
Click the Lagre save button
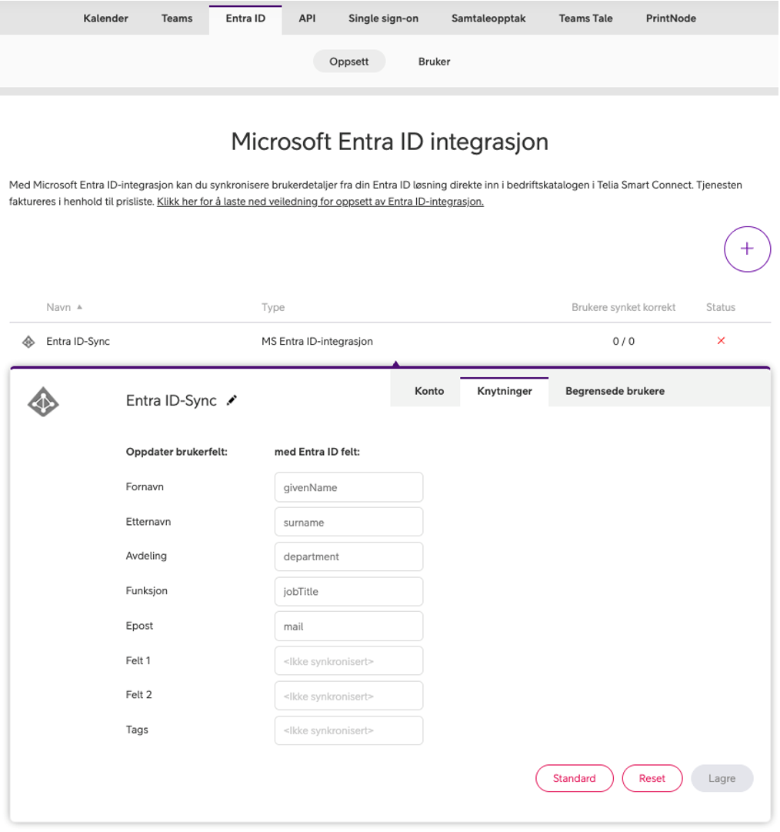(x=722, y=778)
